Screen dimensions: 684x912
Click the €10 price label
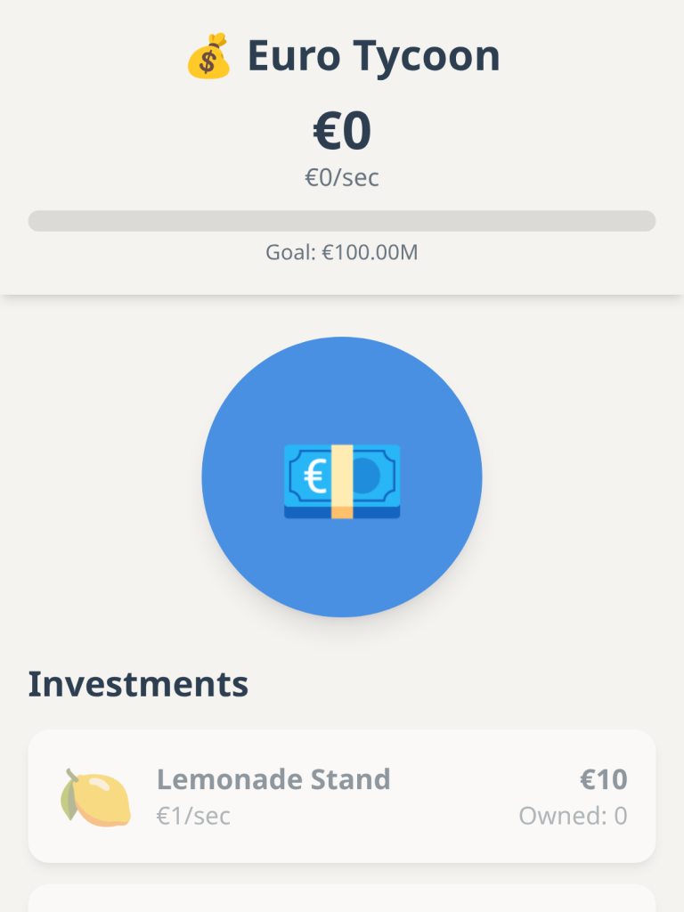(x=604, y=779)
